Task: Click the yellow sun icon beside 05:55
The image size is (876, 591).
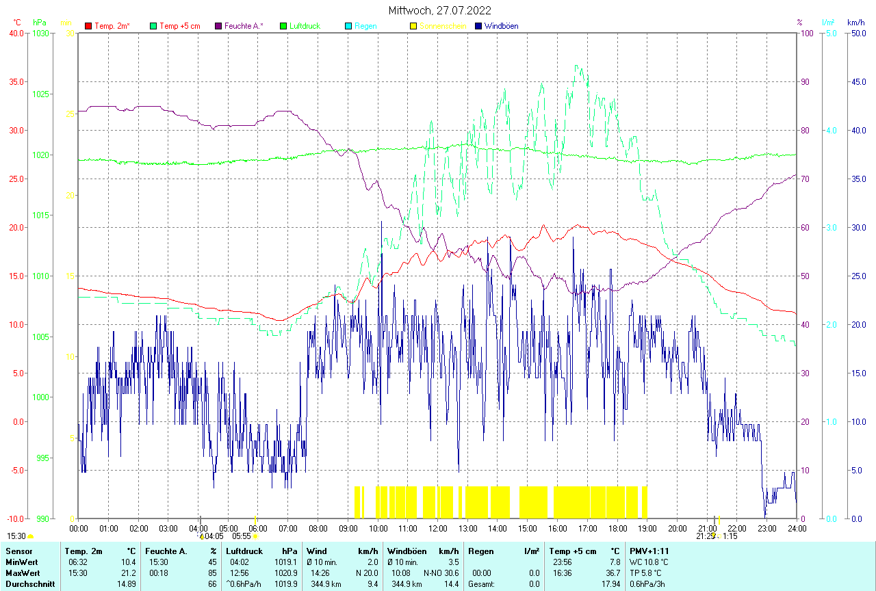Action: coord(255,537)
